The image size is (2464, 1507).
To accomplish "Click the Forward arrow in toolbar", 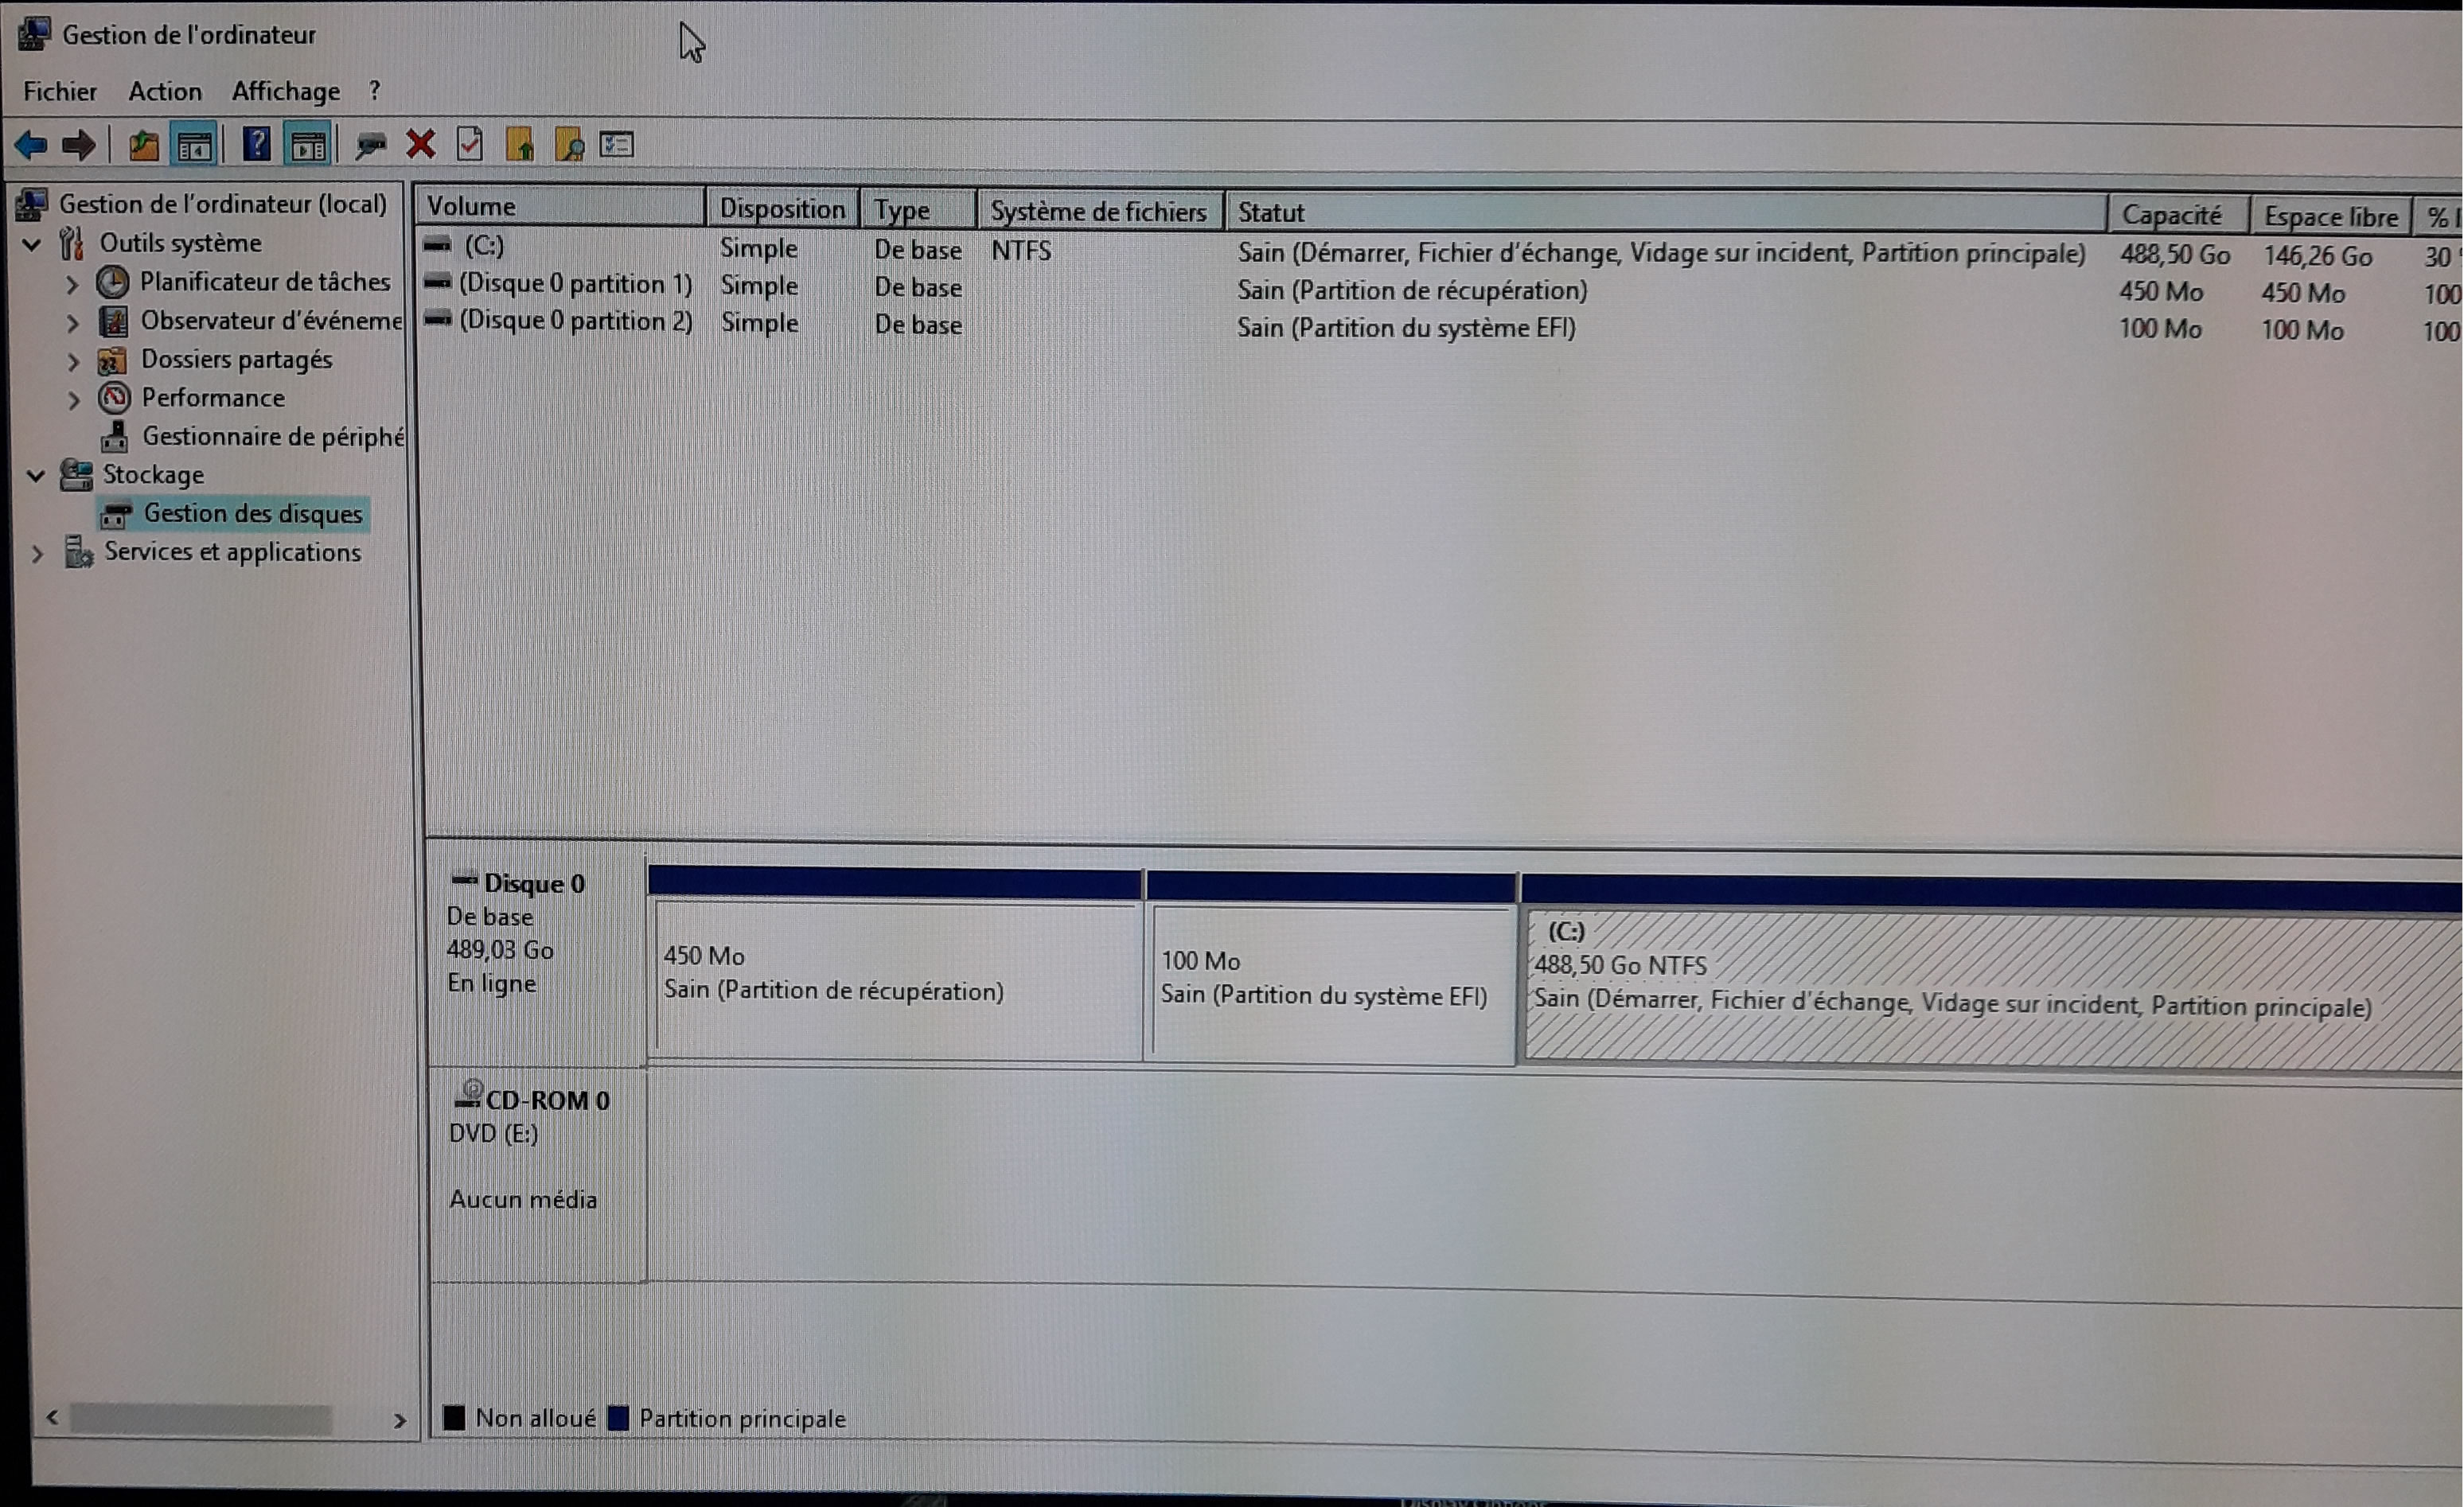I will pyautogui.click(x=79, y=146).
